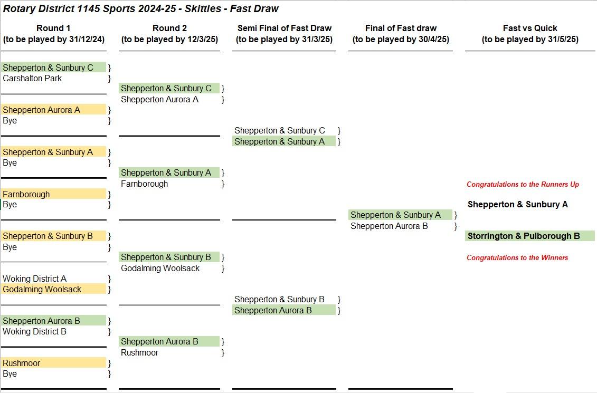Select the Woking District A cell
This screenshot has width=597, height=393.
click(35, 279)
